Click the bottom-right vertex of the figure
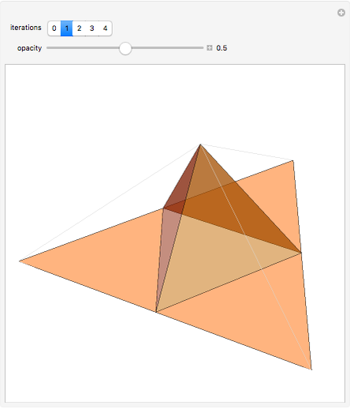350x409 pixels. (x=311, y=370)
